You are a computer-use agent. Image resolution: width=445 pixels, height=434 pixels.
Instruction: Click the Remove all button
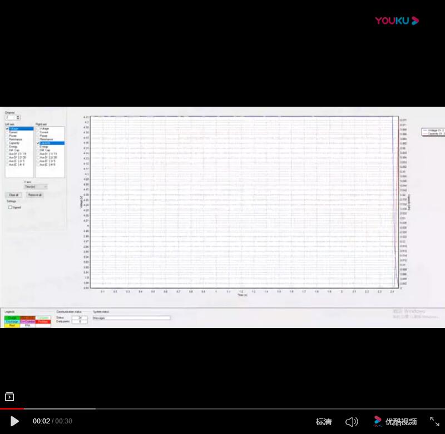coord(35,195)
